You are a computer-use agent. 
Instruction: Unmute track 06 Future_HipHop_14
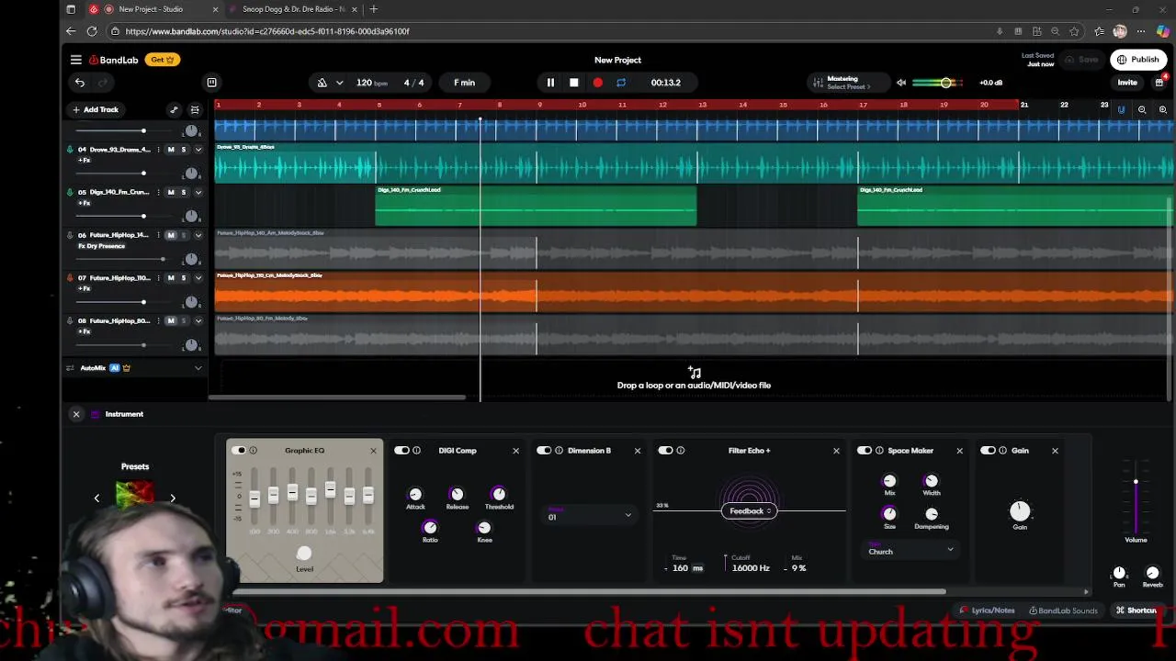[x=171, y=235]
